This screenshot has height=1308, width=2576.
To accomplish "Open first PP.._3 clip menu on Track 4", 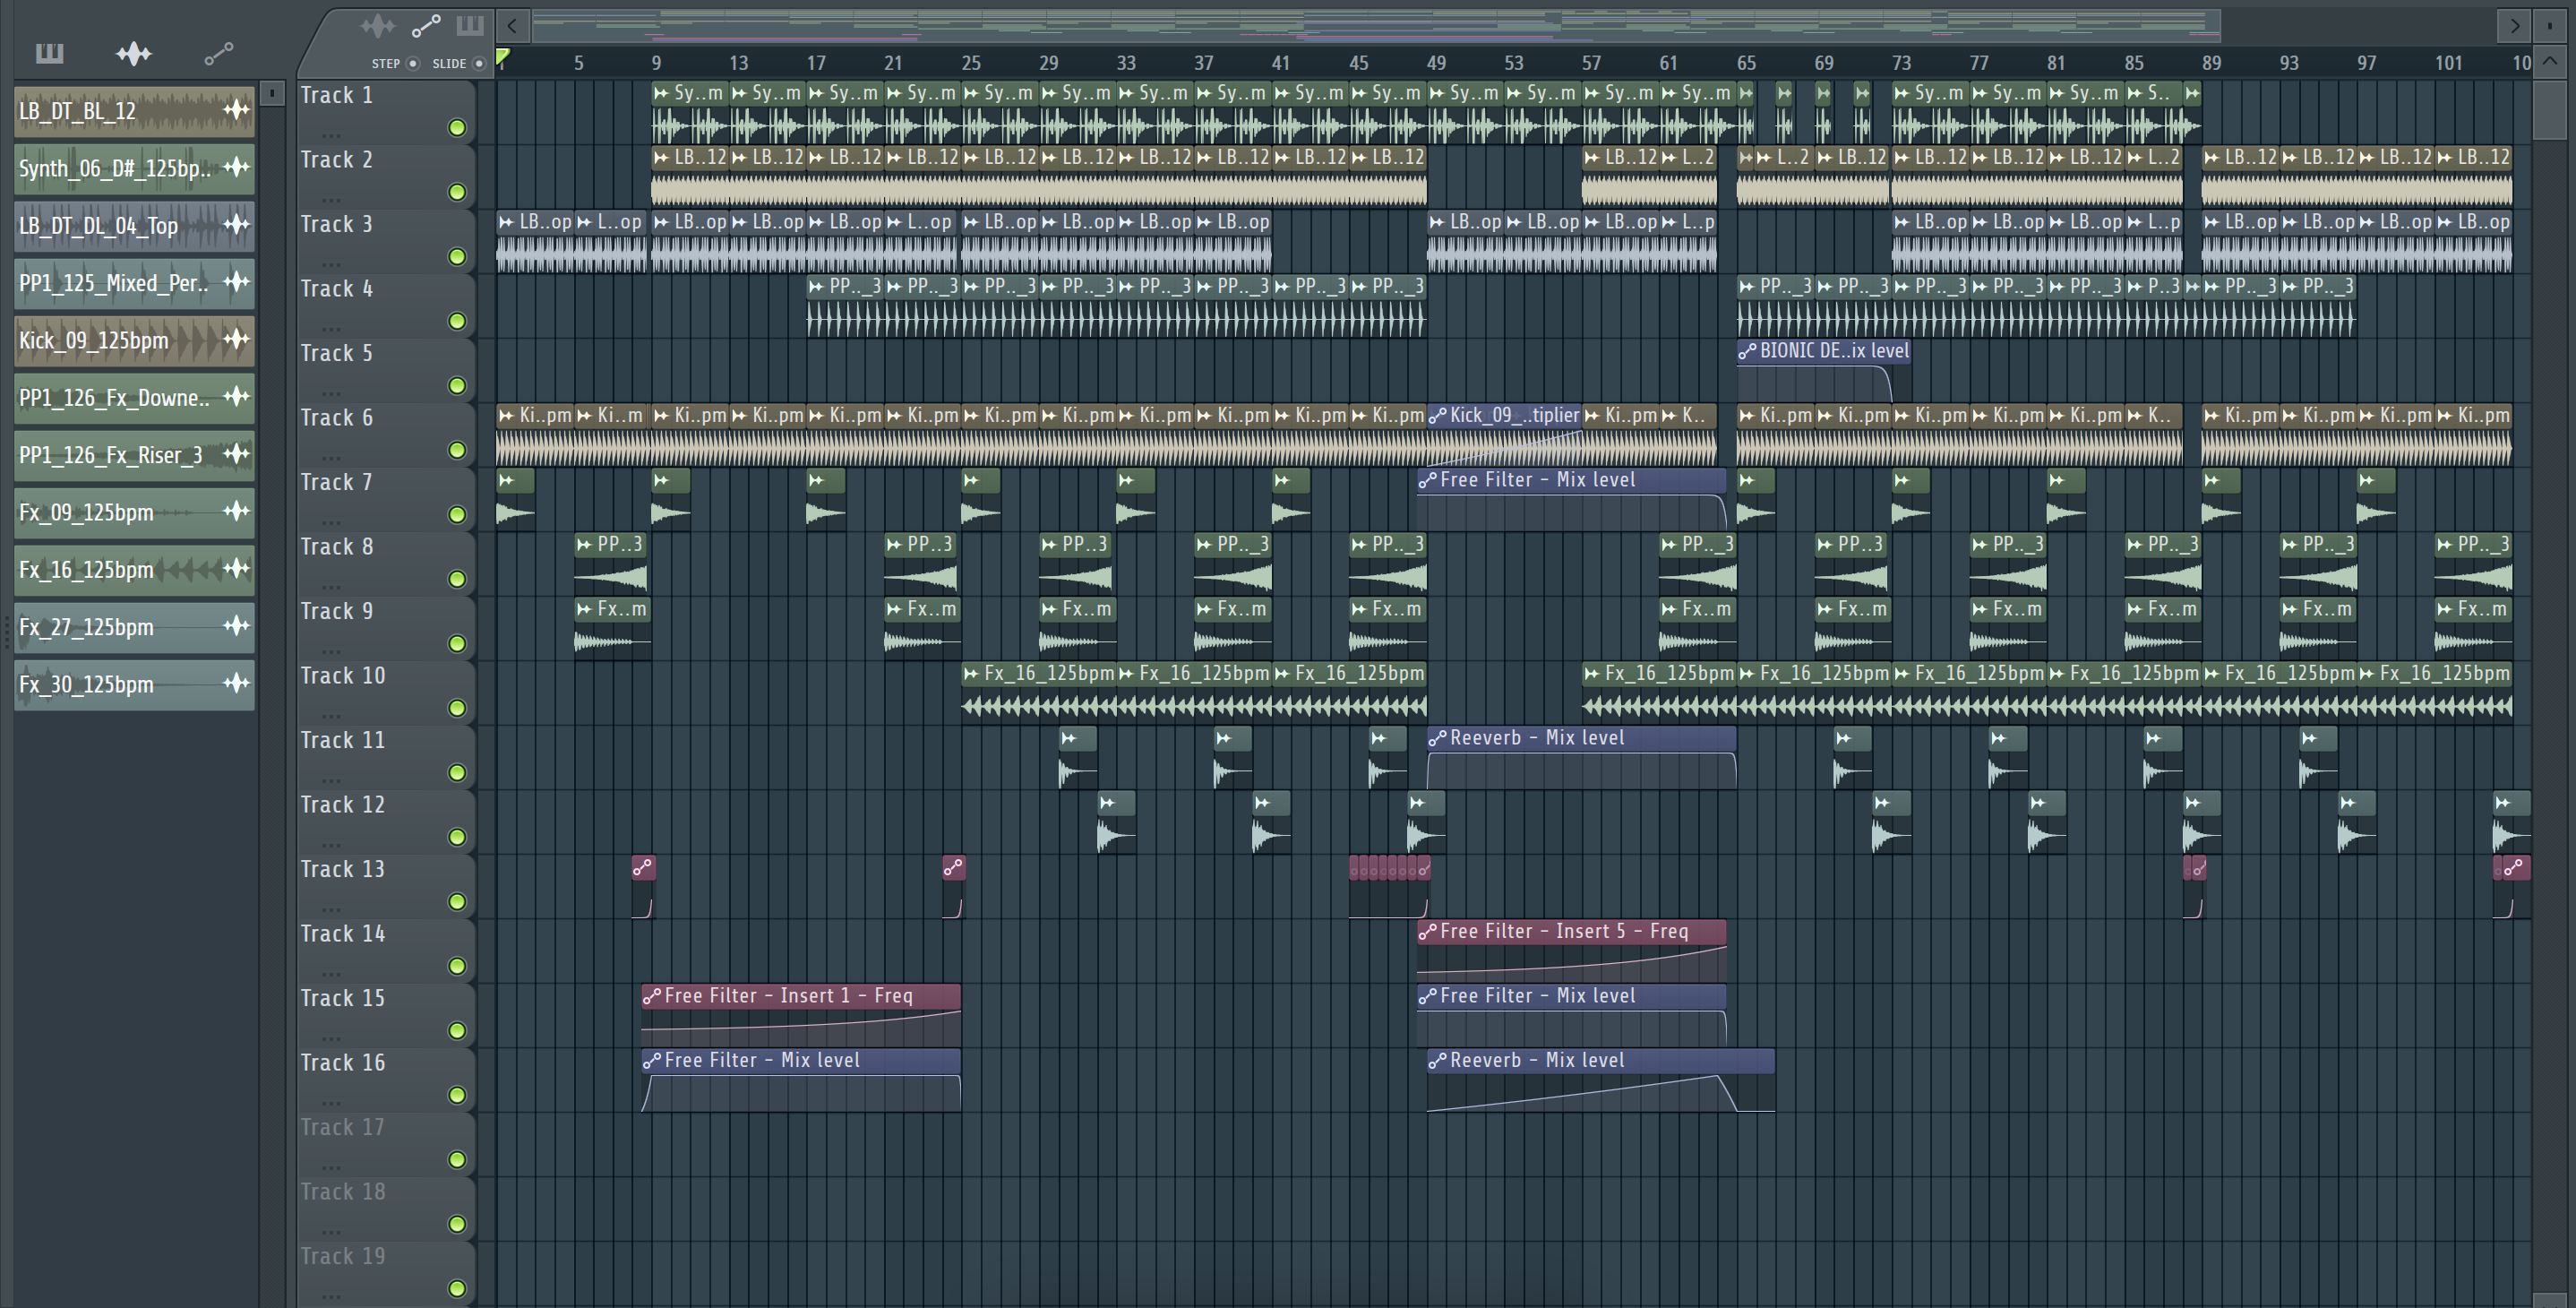I will click(x=816, y=286).
